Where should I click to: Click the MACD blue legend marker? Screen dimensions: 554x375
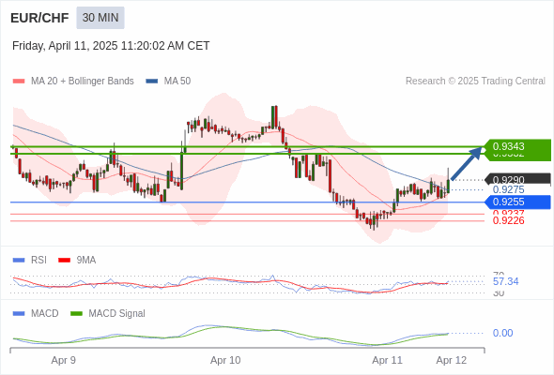coord(19,314)
